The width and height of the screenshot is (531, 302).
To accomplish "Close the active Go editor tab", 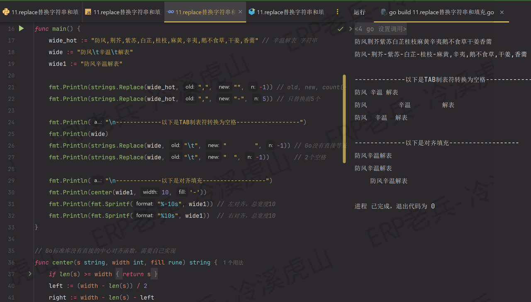I will [239, 12].
